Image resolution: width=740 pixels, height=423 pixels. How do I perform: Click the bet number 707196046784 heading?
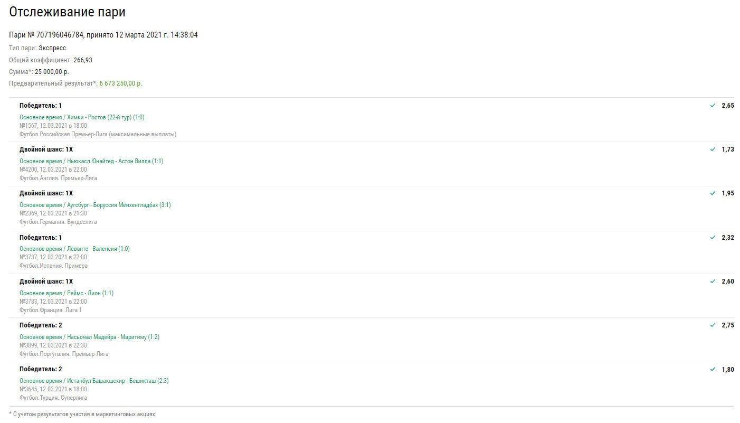103,35
